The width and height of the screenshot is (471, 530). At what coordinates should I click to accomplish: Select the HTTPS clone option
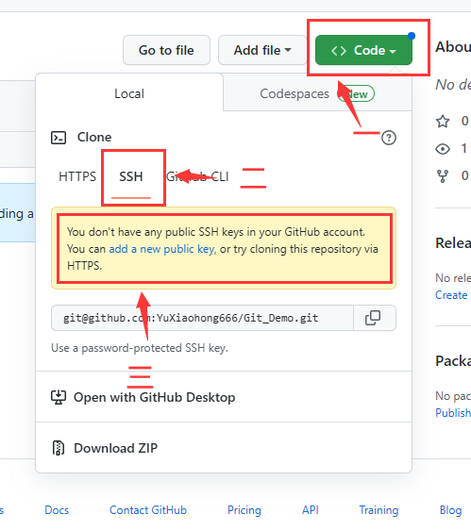point(77,176)
